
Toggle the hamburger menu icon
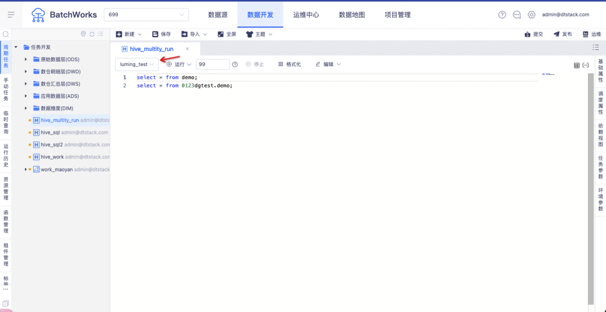[x=11, y=15]
